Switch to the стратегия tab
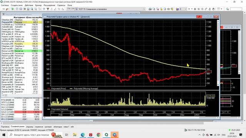Viewport: 246px width, 138px height. (39, 127)
